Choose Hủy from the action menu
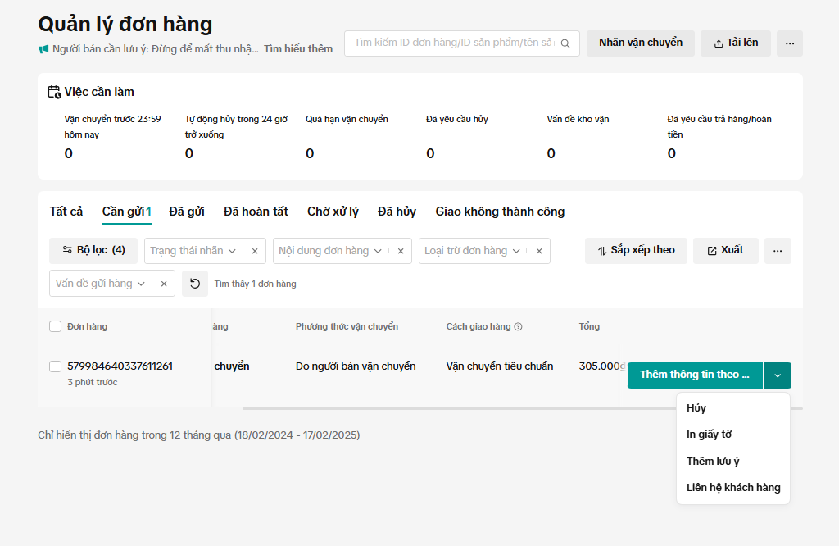The height and width of the screenshot is (546, 839). (x=696, y=408)
